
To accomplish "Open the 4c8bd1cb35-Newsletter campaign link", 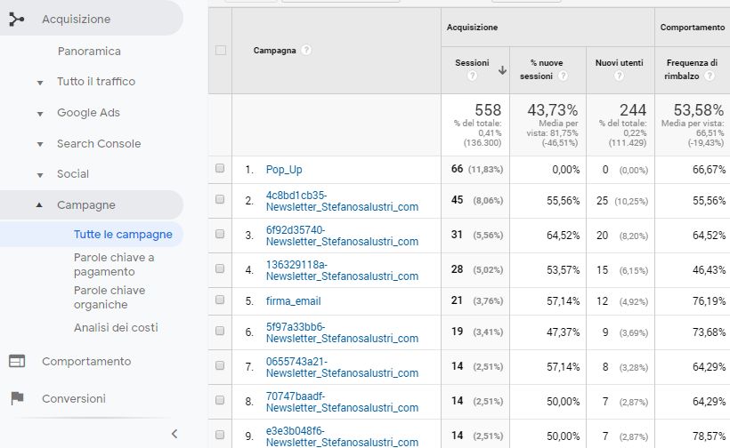I will (x=342, y=201).
